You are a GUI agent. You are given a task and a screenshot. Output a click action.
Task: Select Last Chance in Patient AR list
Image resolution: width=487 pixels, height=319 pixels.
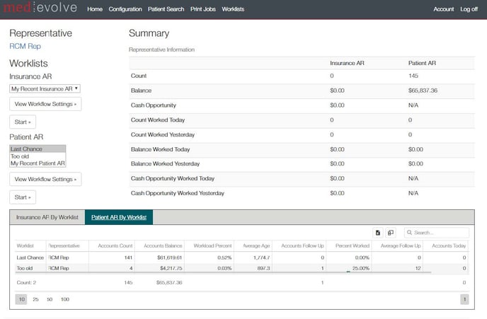point(37,149)
